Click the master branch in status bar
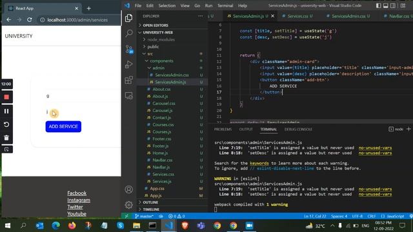 (x=144, y=217)
